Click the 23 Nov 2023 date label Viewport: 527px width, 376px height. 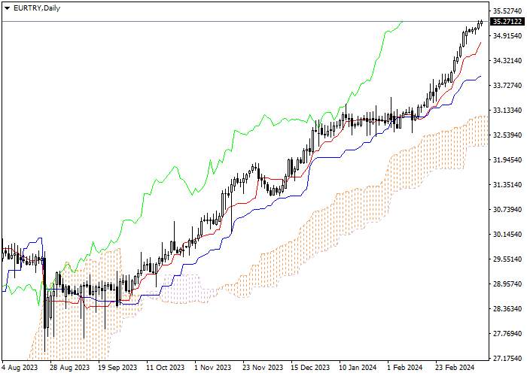(263, 368)
